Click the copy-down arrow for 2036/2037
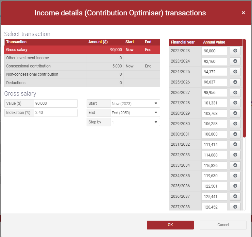This screenshot has width=252, height=237. 235,196
